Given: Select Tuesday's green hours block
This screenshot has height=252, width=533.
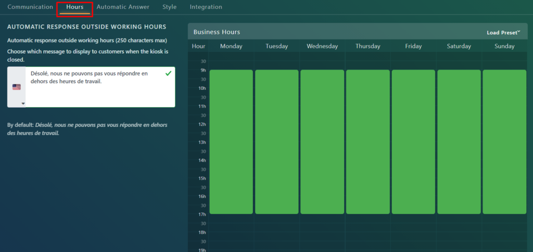Looking at the screenshot, I should [276, 141].
